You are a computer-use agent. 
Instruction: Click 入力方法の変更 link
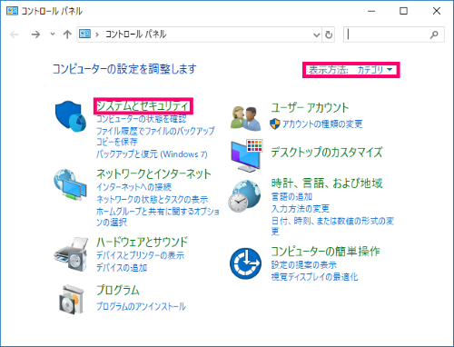(x=301, y=209)
